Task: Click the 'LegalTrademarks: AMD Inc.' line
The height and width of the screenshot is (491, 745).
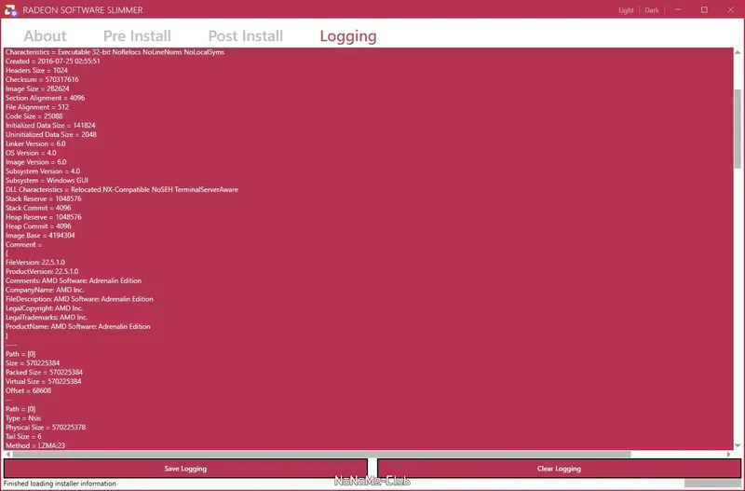Action: [x=46, y=317]
